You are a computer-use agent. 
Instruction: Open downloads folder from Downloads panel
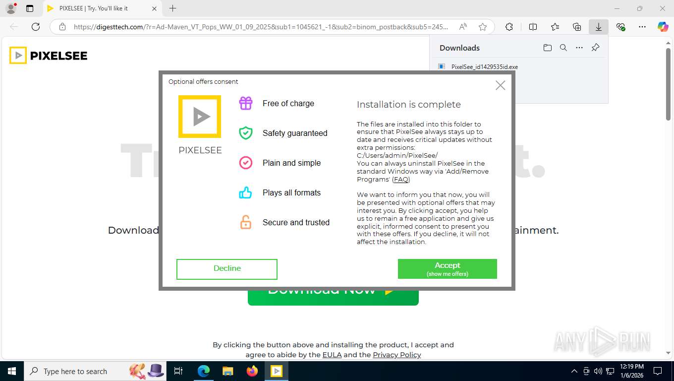pos(547,48)
